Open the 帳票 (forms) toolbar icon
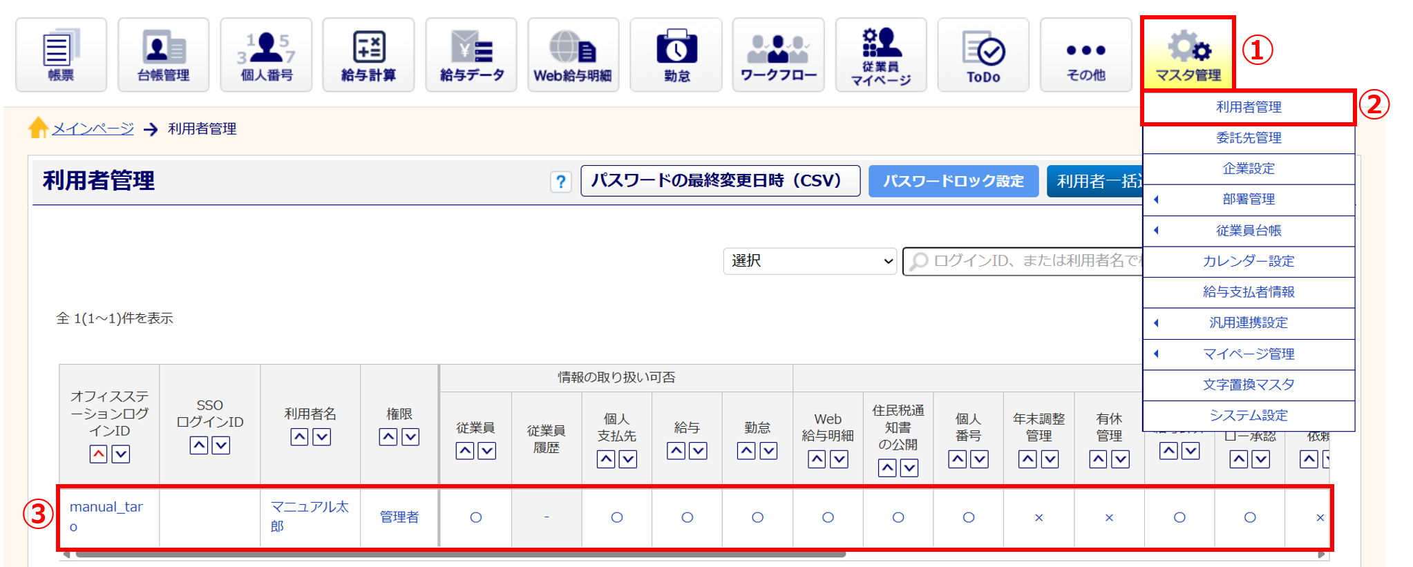This screenshot has width=1413, height=567. (x=61, y=55)
